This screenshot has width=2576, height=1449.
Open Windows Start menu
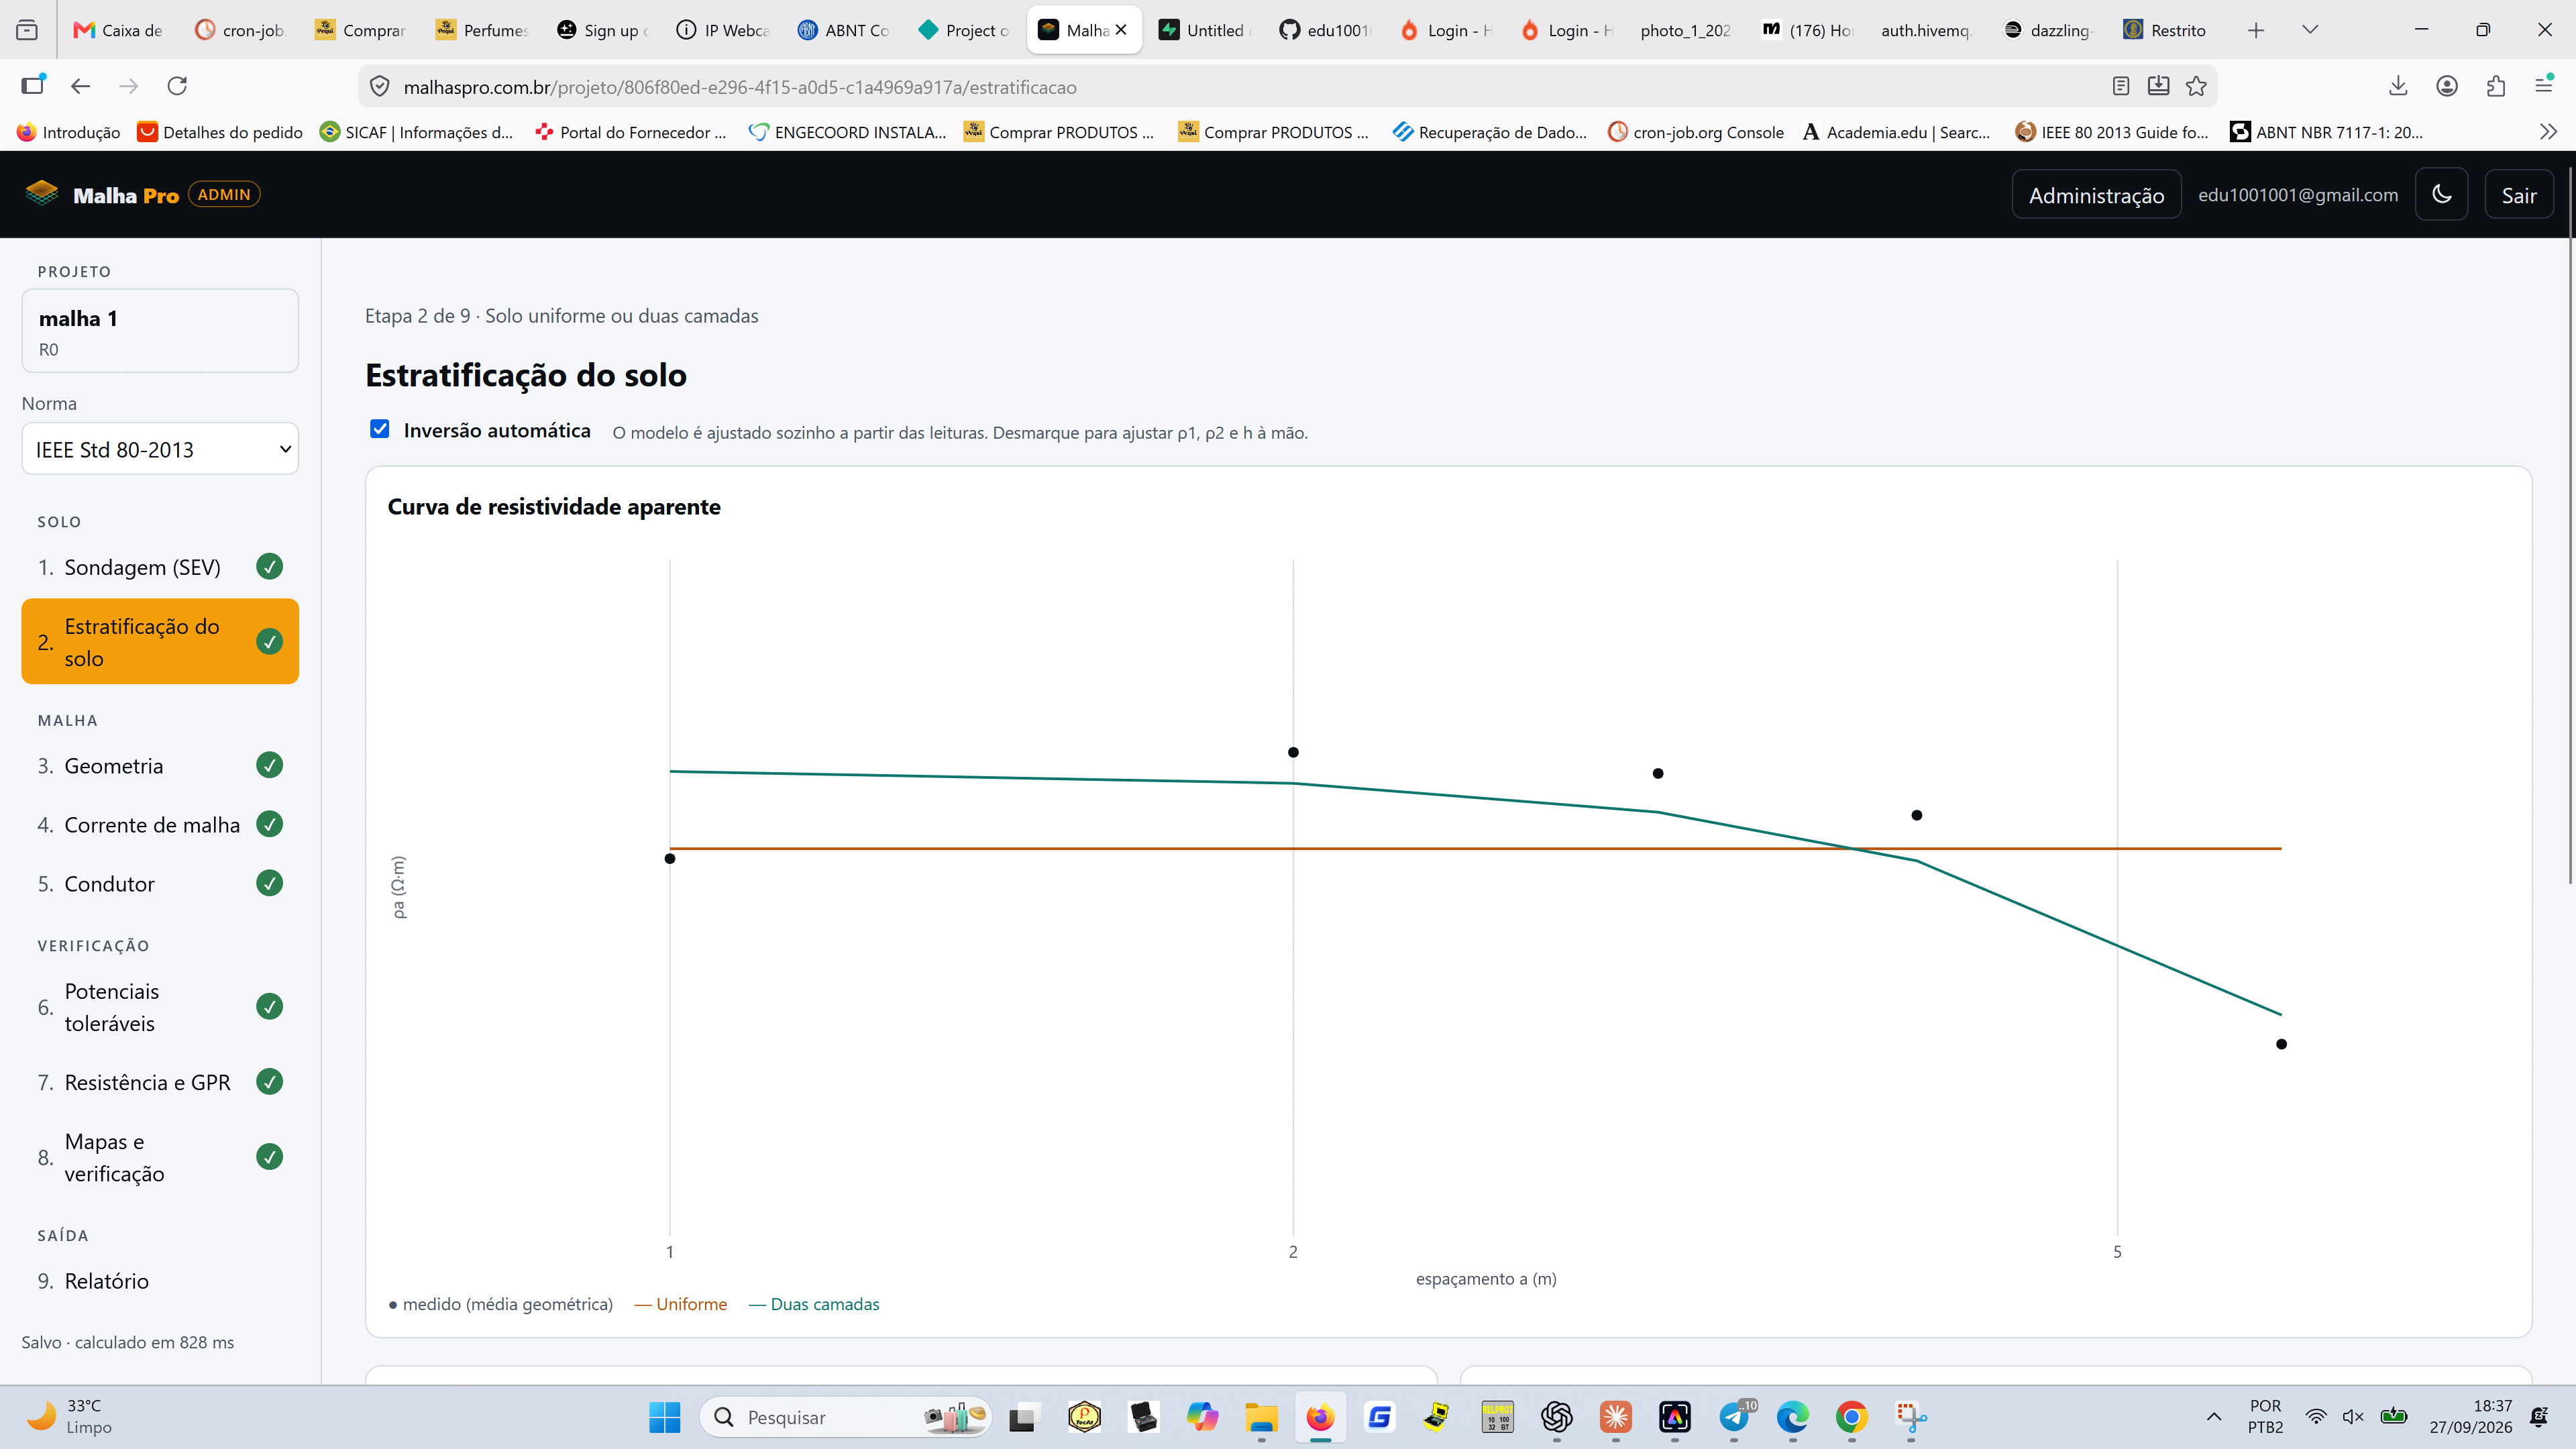coord(665,1417)
